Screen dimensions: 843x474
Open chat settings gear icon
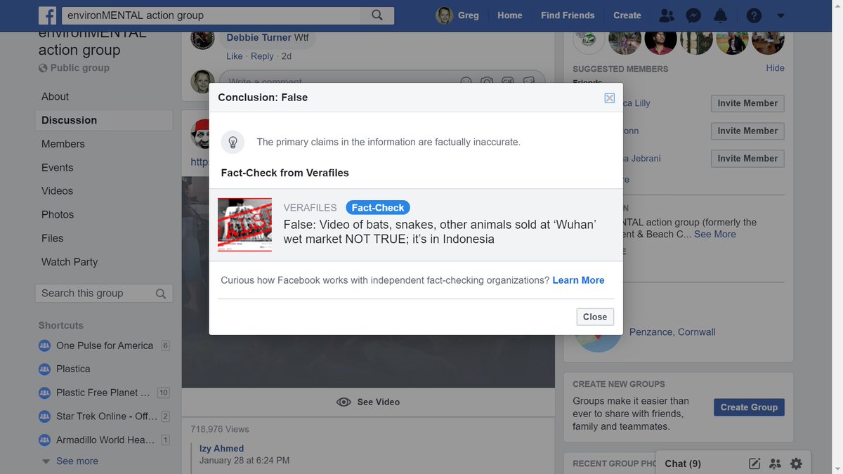pos(796,463)
